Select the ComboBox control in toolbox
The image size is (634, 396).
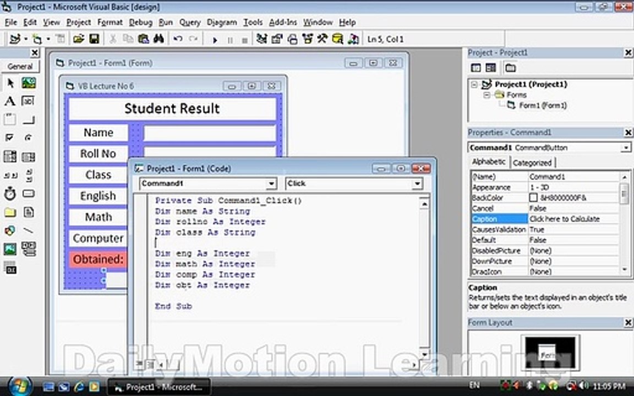(10, 156)
